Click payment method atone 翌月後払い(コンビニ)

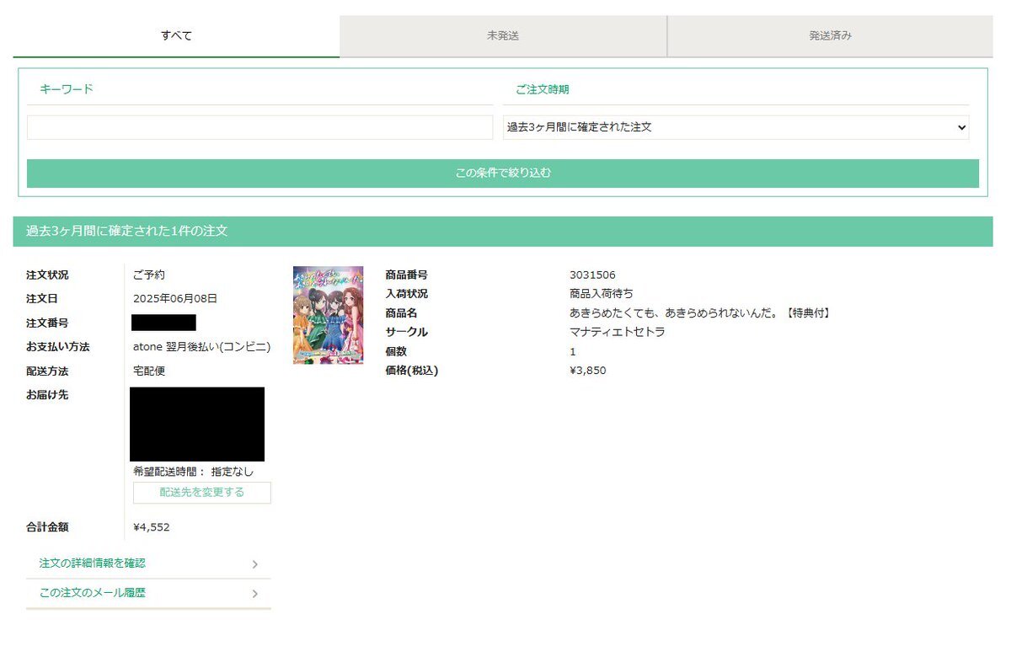(x=202, y=347)
